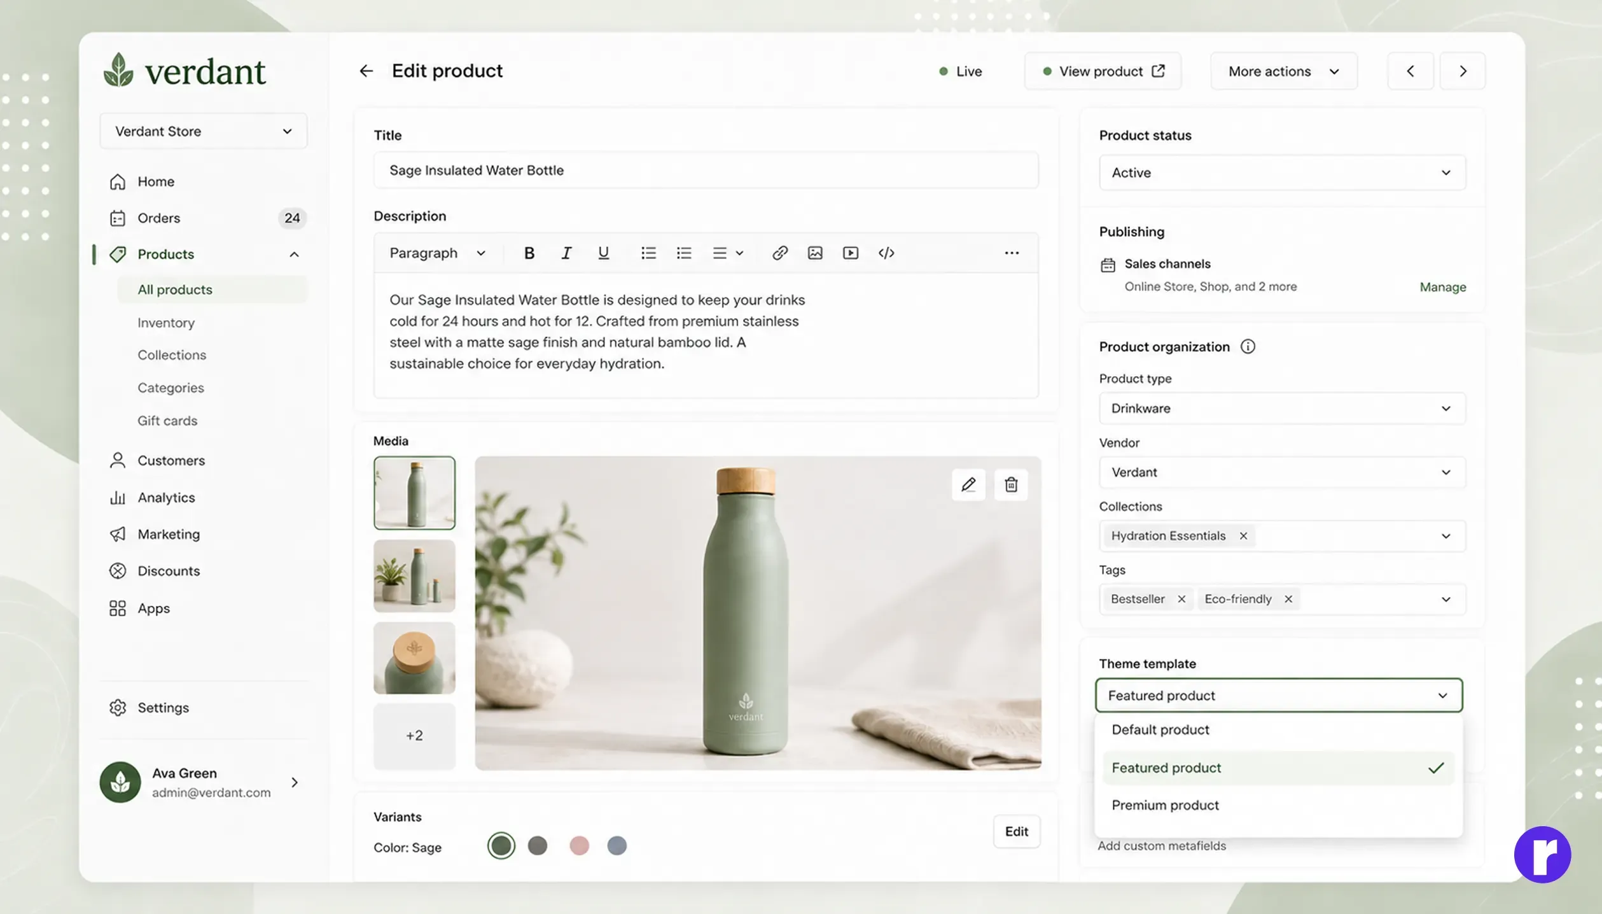Select the gray color swatch

tap(538, 846)
